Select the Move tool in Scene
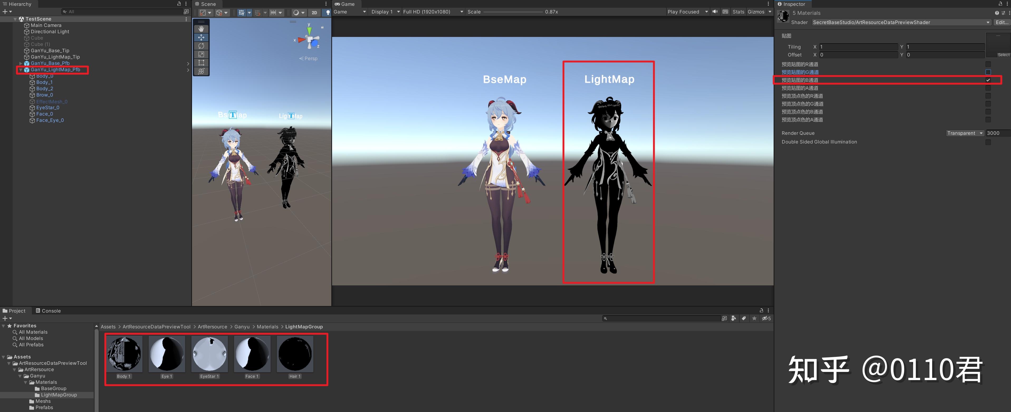Image resolution: width=1011 pixels, height=412 pixels. click(x=201, y=37)
